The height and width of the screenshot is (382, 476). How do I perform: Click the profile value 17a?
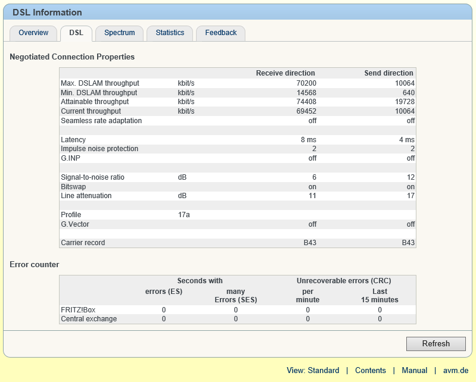[184, 215]
